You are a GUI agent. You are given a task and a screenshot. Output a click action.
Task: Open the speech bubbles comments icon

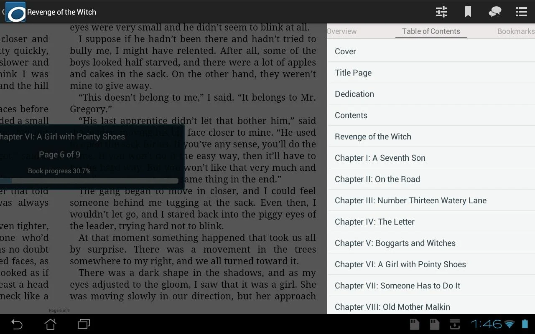[x=495, y=12]
